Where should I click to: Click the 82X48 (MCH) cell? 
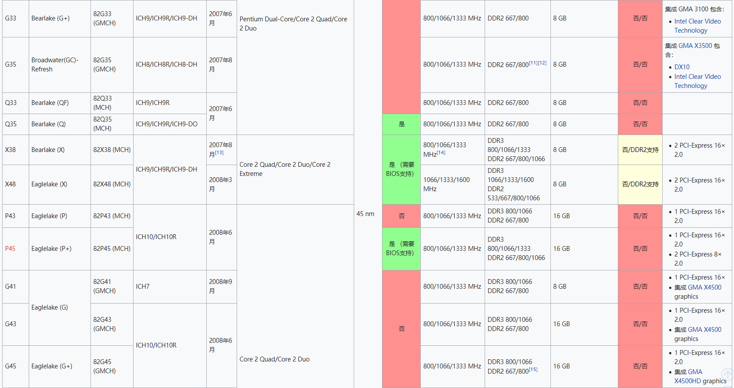(112, 184)
